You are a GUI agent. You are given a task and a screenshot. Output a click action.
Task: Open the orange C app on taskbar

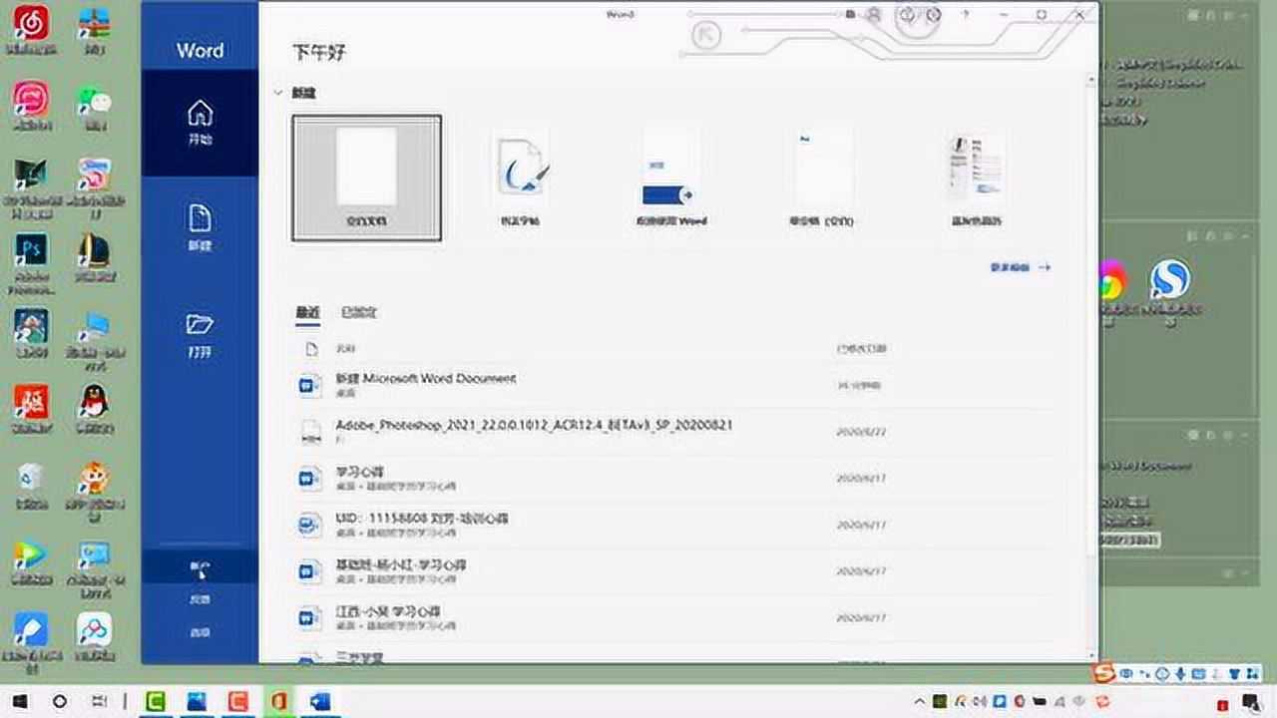pos(237,702)
